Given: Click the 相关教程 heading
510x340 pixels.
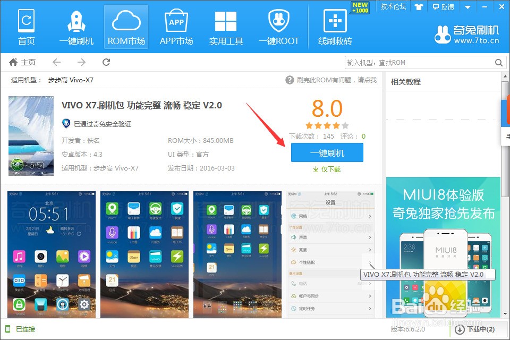Looking at the screenshot, I should pos(405,82).
